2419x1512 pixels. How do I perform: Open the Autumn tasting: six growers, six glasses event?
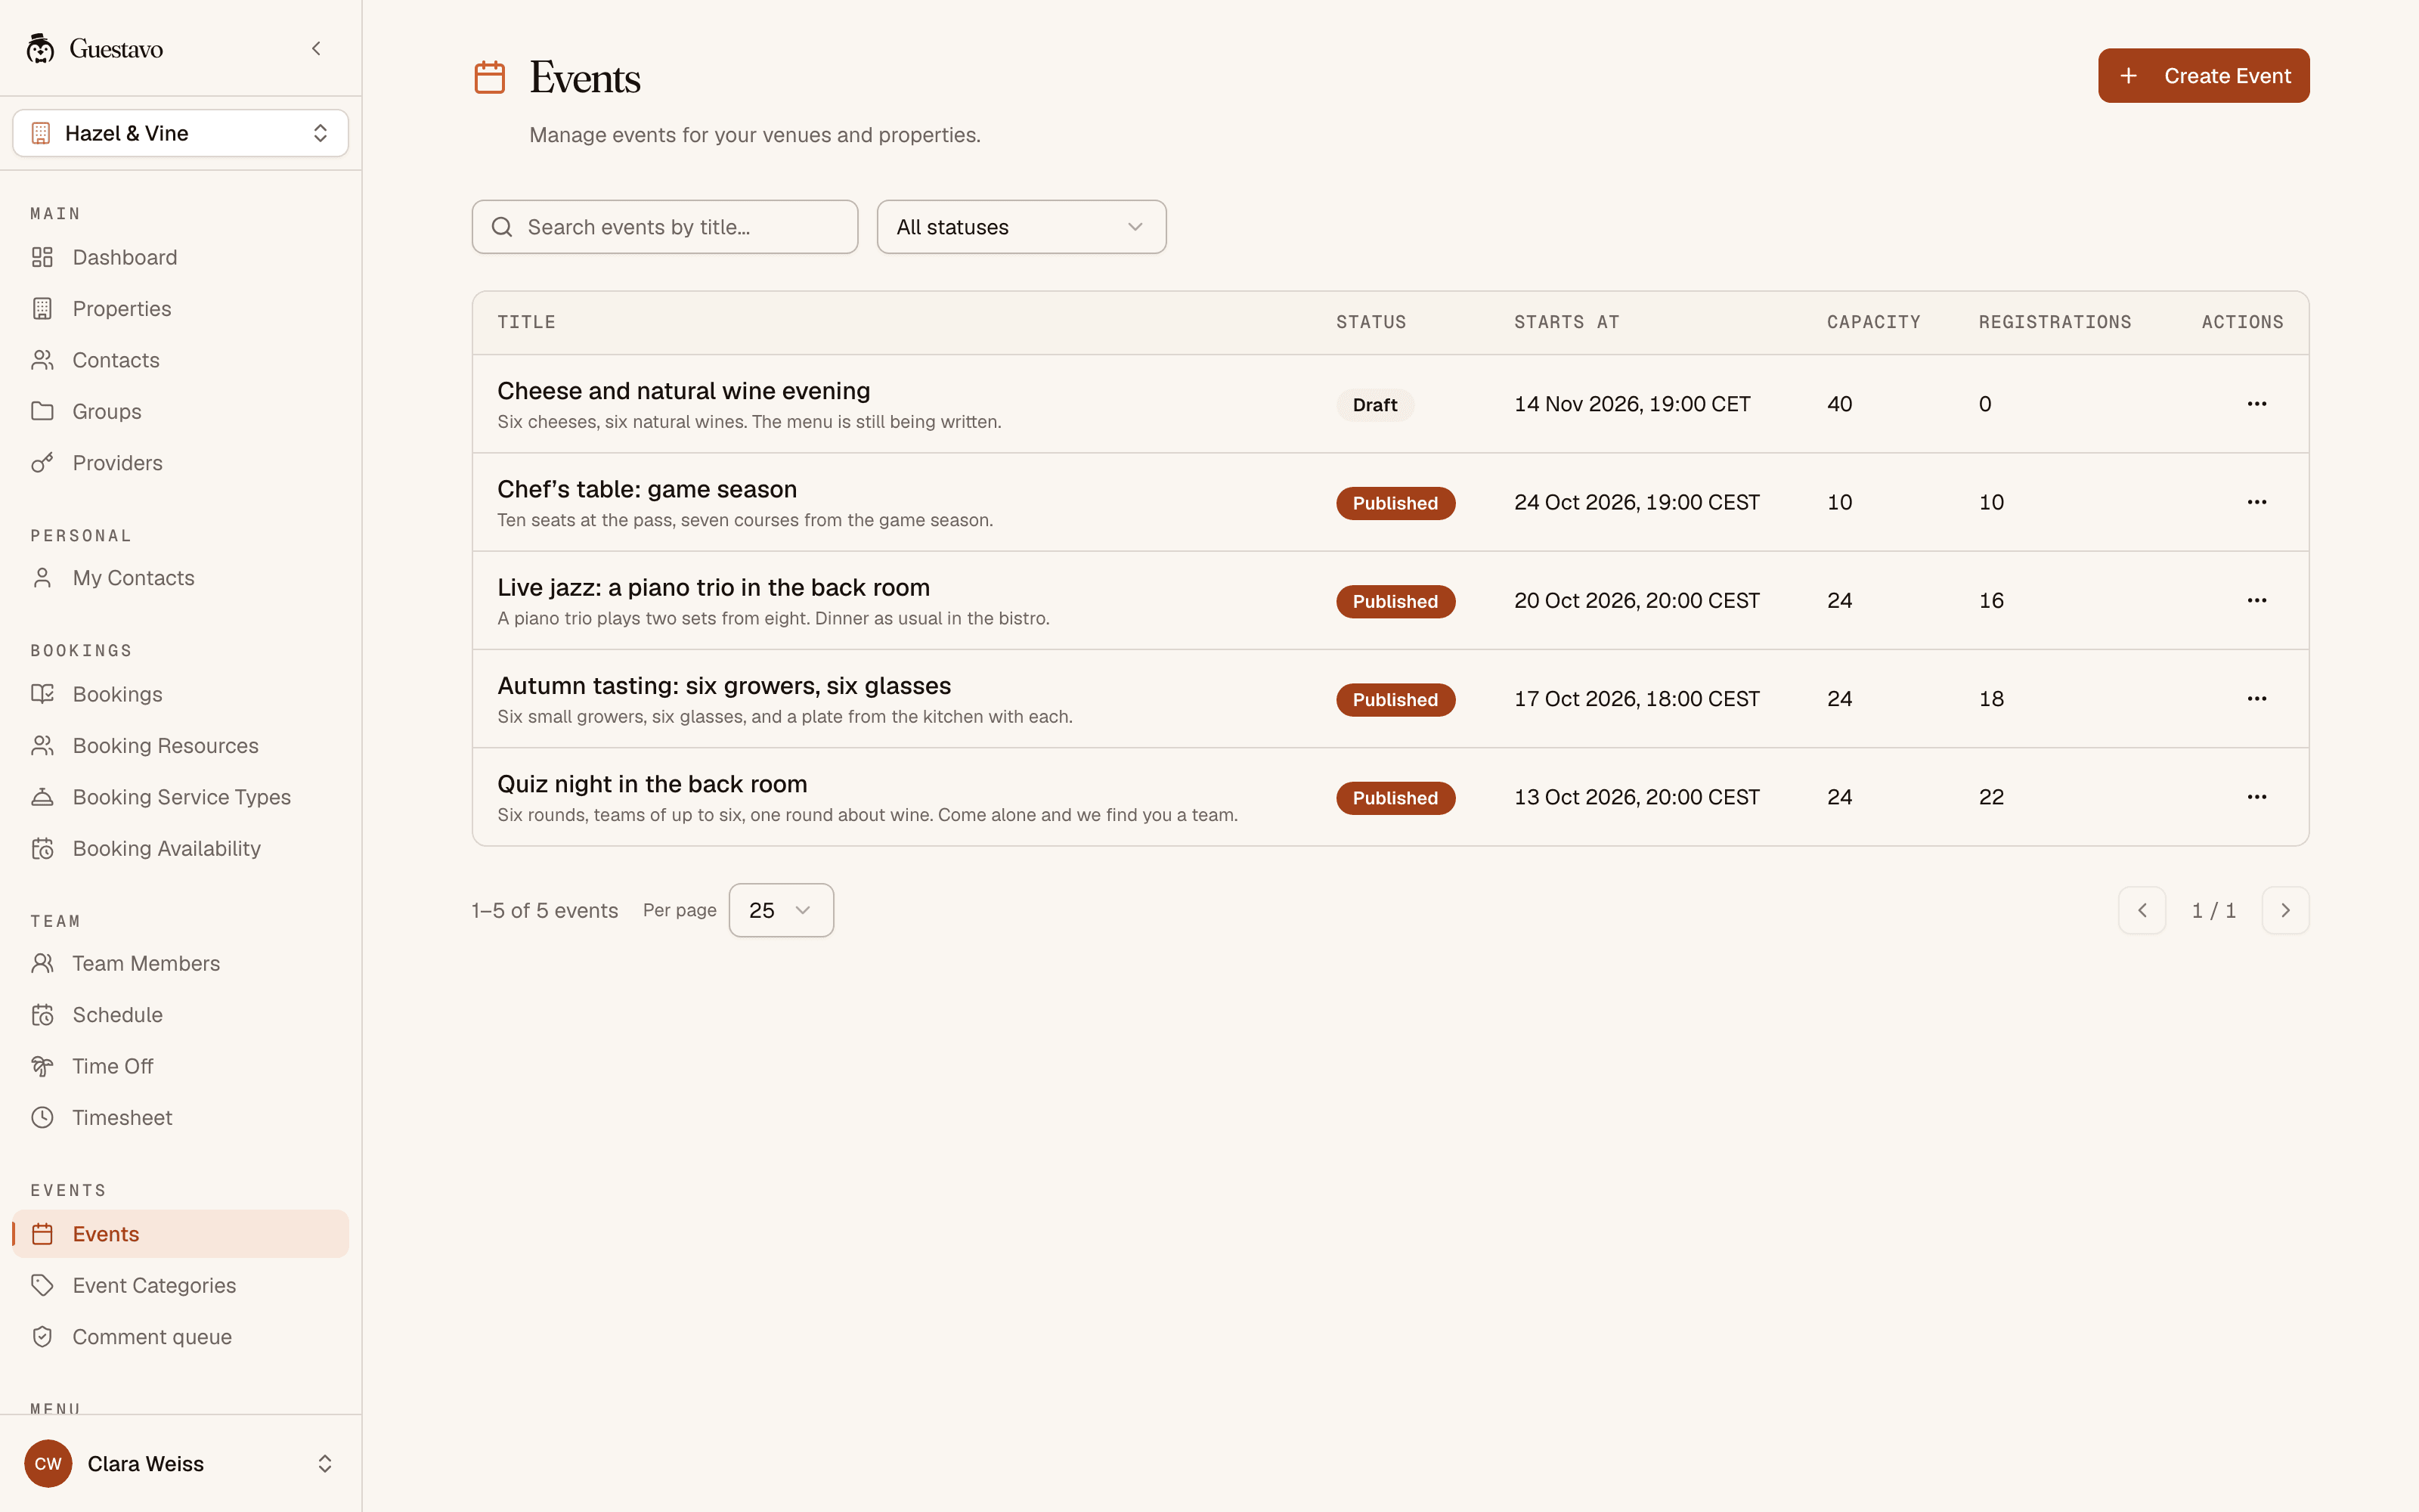pos(723,686)
